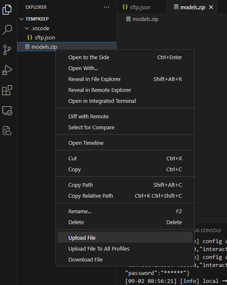Image resolution: width=227 pixels, height=285 pixels.
Task: Open the Explorer view in activity bar
Action: point(7,10)
